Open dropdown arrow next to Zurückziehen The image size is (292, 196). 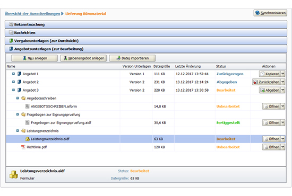282,82
